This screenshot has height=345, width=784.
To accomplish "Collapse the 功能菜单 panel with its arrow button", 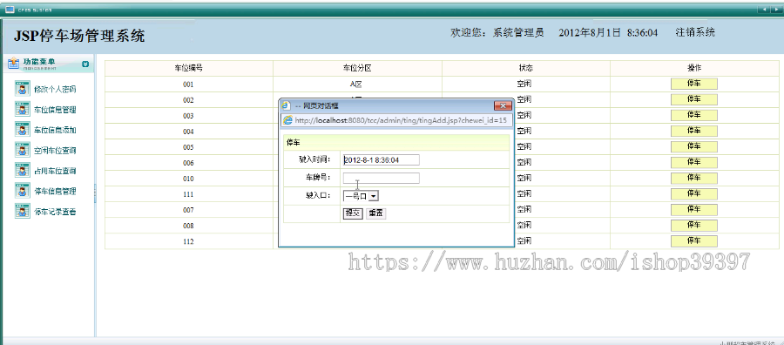I will [85, 64].
